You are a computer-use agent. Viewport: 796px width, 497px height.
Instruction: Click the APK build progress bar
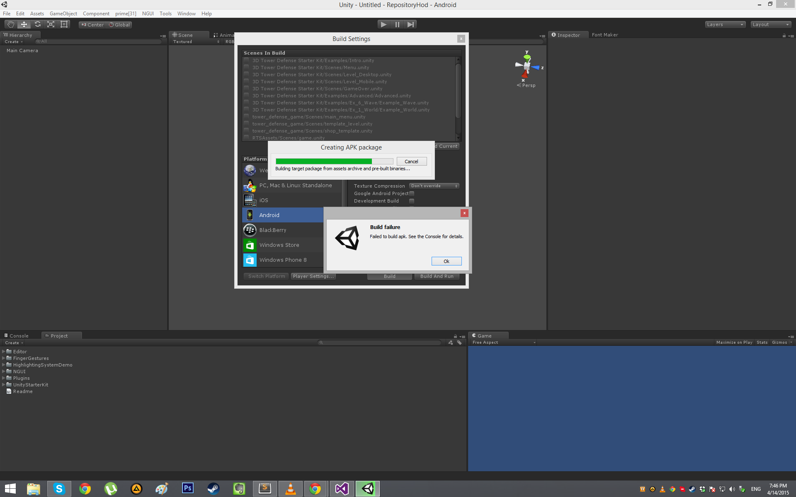point(334,162)
